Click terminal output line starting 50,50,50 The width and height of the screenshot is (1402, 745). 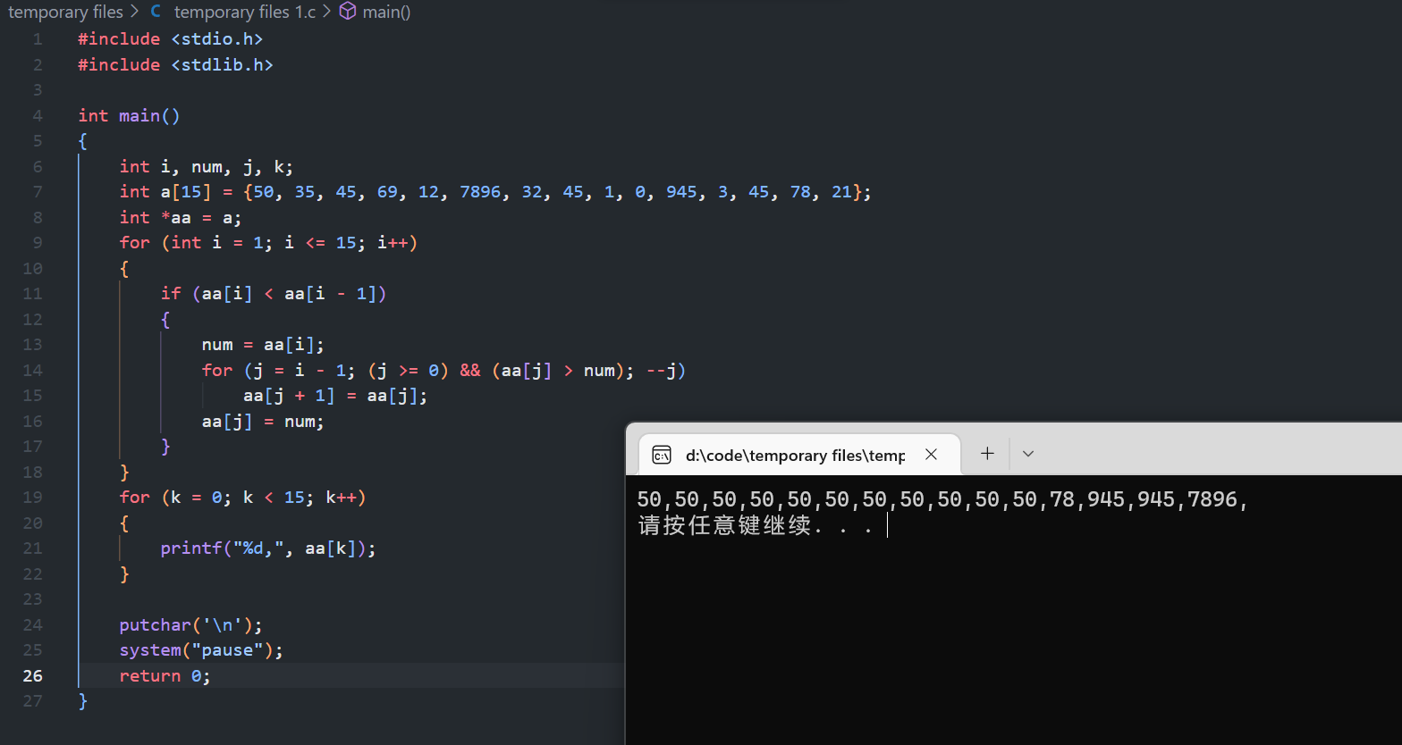tap(943, 499)
